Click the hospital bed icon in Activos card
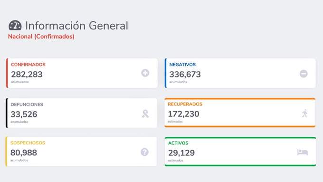The image size is (323, 182). click(303, 153)
